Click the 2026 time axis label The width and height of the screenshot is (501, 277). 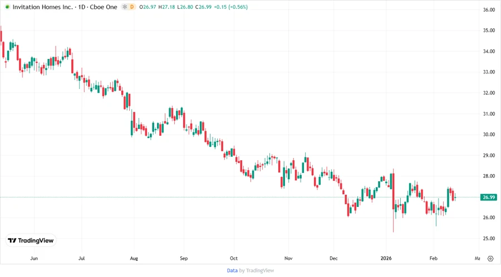click(x=386, y=258)
